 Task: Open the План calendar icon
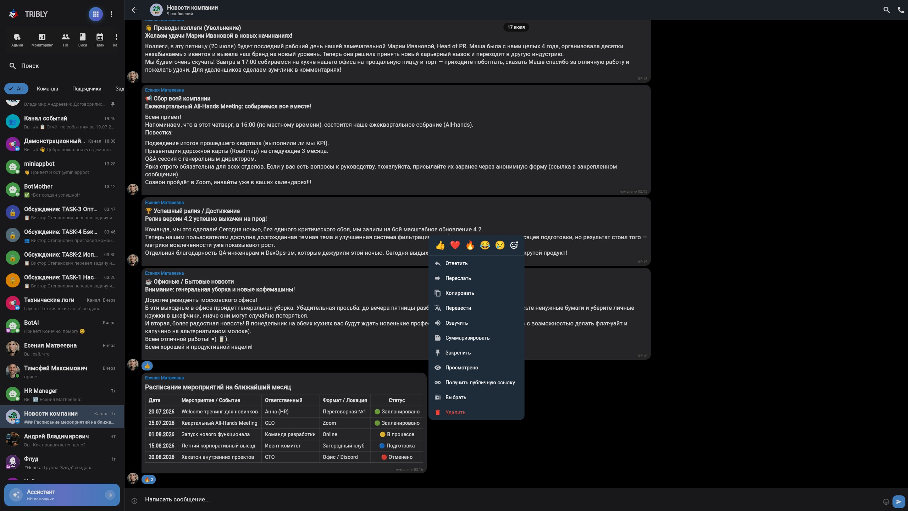click(x=100, y=40)
